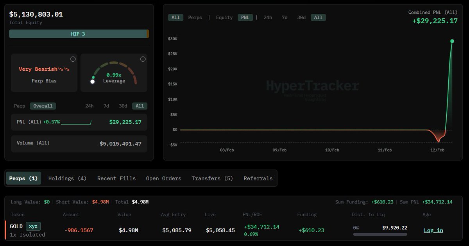Screen dimensions: 469x246
Task: Click the Dist. to Liq column header
Action: point(368,214)
